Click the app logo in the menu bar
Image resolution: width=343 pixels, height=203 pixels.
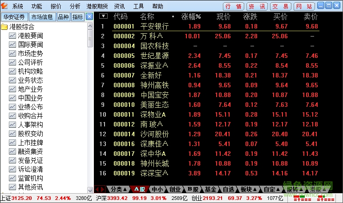coord(4,6)
